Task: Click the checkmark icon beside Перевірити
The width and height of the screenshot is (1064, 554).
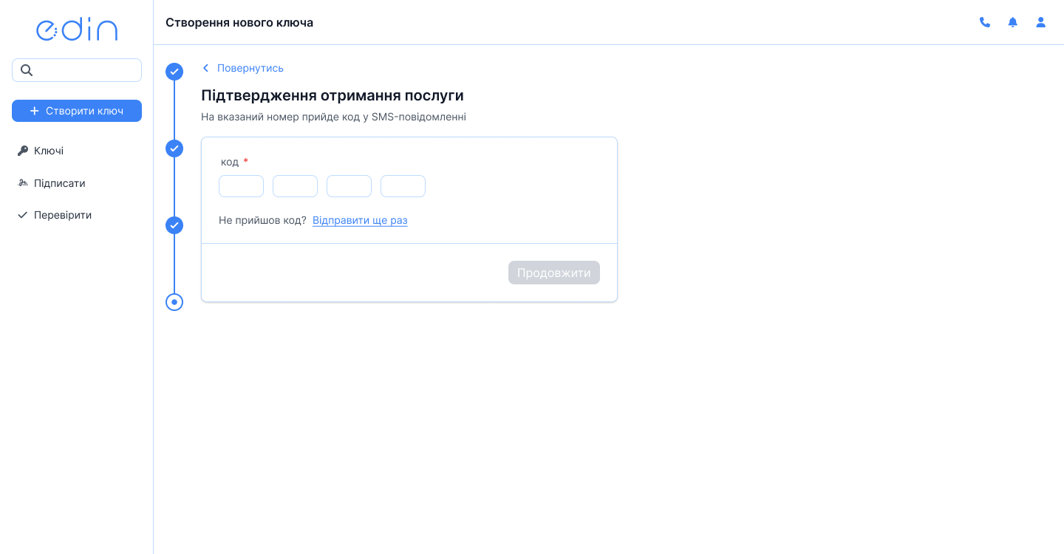Action: click(22, 215)
